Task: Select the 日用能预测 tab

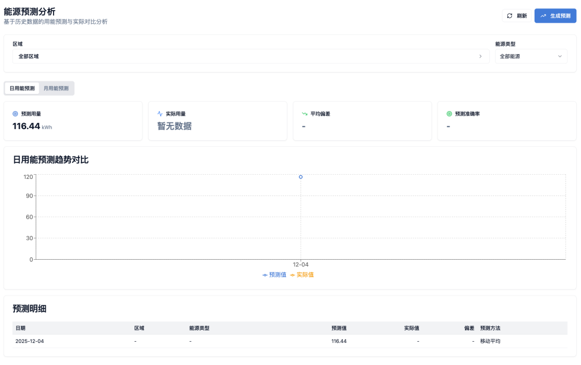Action: 22,88
